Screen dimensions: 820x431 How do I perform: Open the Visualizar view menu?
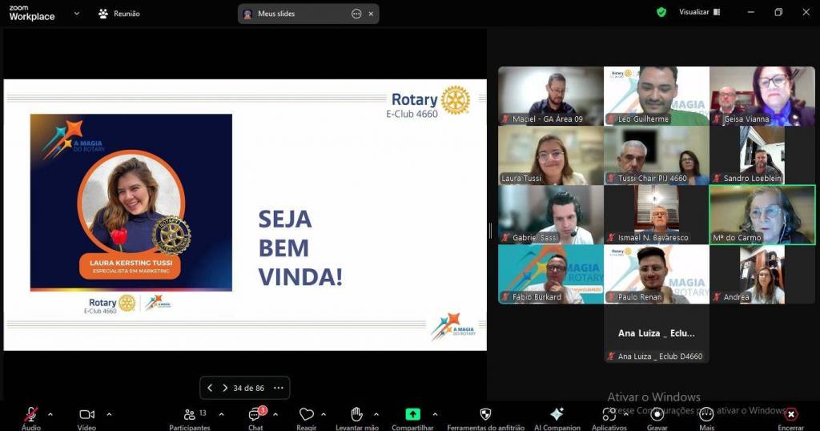[699, 12]
